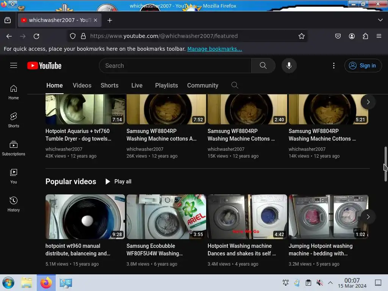
Task: Open Jumping Hotpoint washing machine video title
Action: (321, 250)
